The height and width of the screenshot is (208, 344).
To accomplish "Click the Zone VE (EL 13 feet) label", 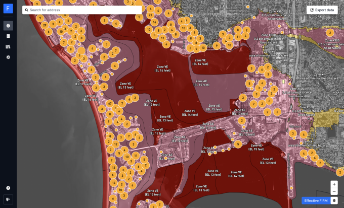I will click(x=125, y=85).
